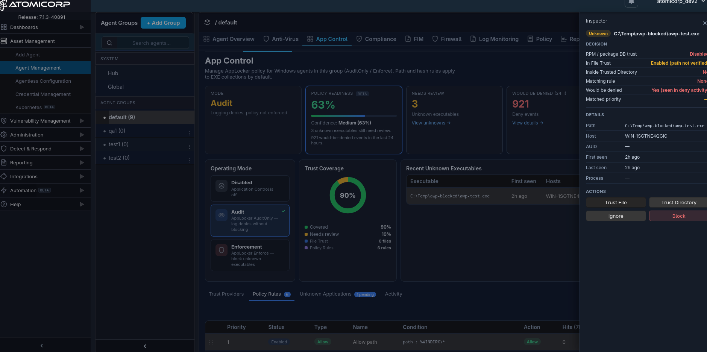Image resolution: width=707 pixels, height=352 pixels.
Task: Switch to the Anti-Virus tab
Action: point(281,39)
